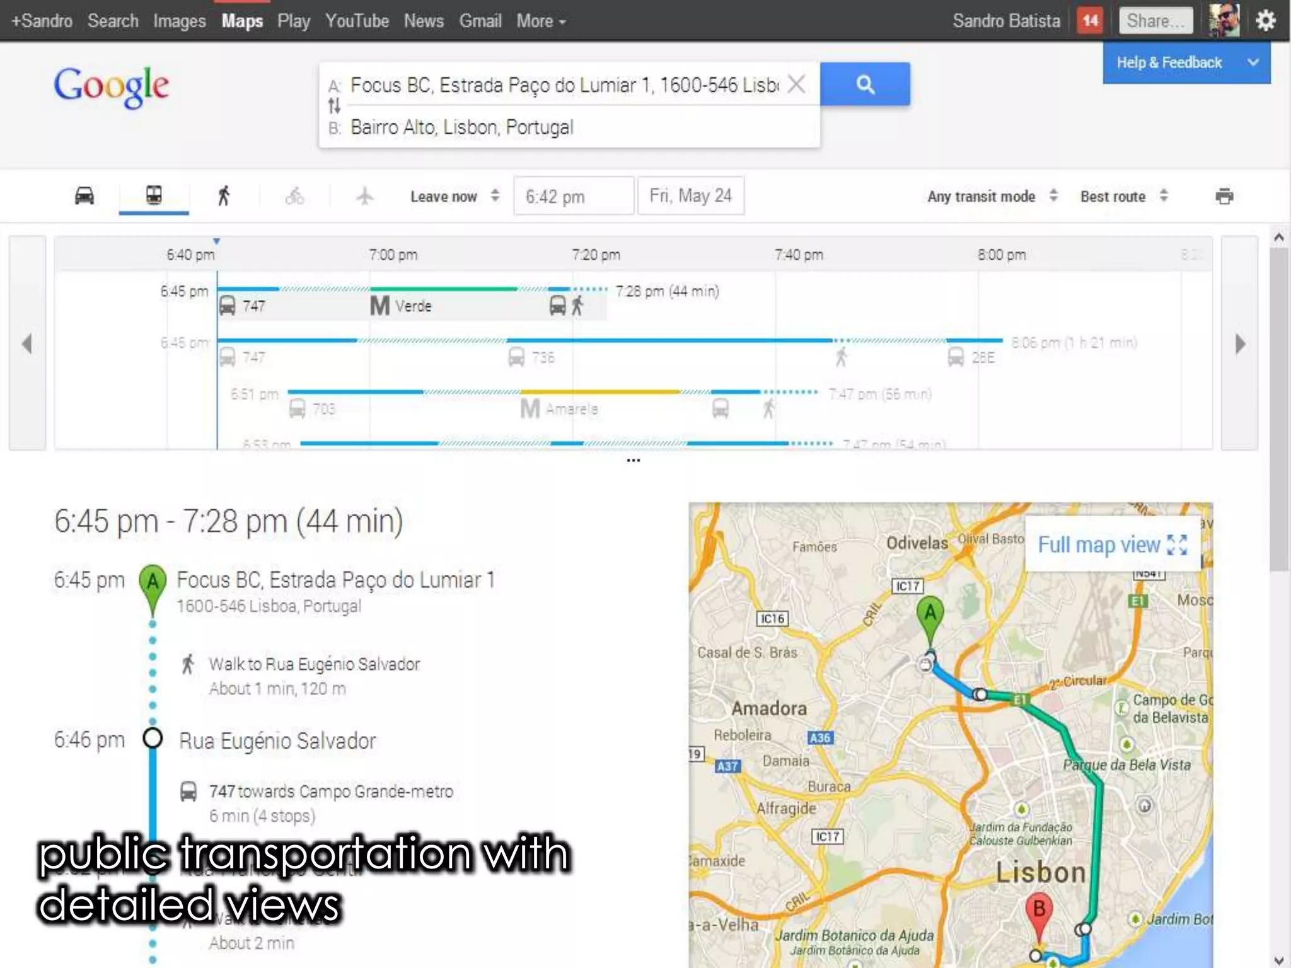Image resolution: width=1291 pixels, height=968 pixels.
Task: Expand Help & Feedback chevron
Action: click(x=1253, y=62)
